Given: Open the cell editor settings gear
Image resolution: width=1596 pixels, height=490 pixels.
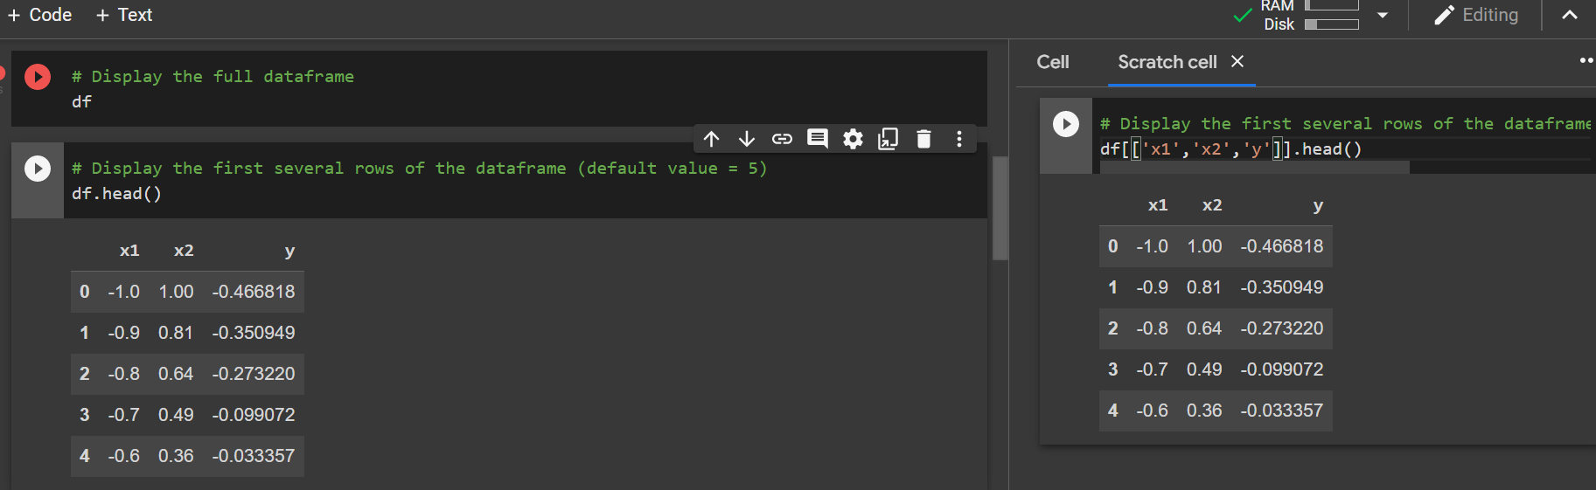Looking at the screenshot, I should coord(853,139).
